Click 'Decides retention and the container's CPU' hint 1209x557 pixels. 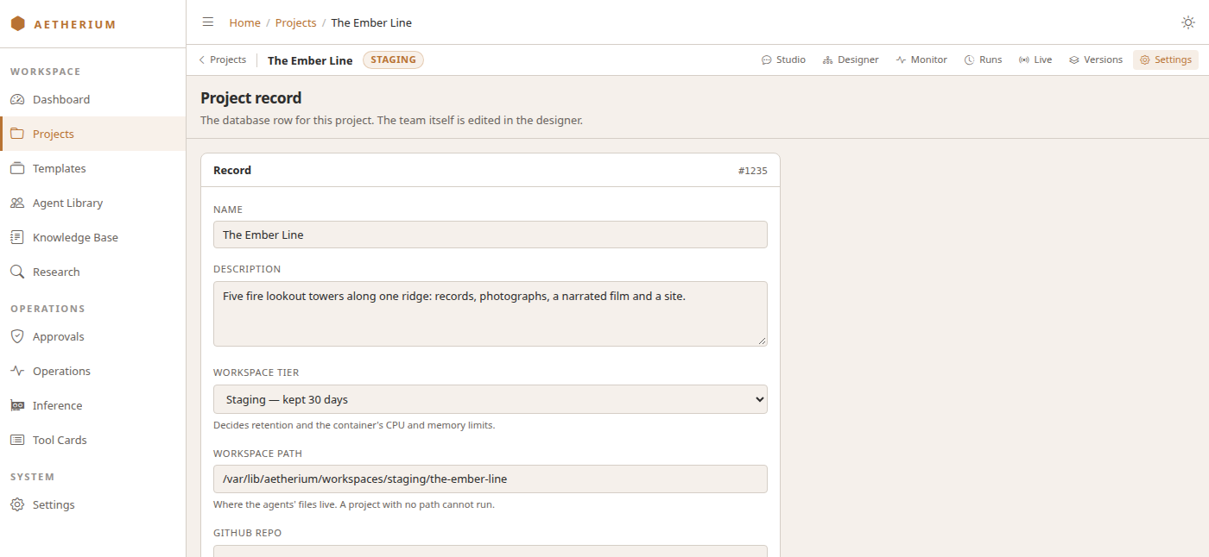[354, 425]
